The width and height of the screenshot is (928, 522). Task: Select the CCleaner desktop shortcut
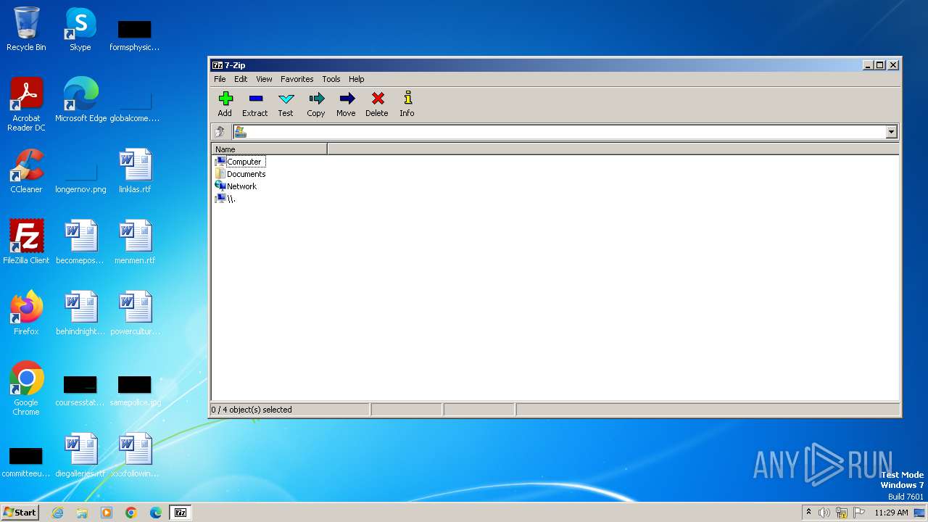click(26, 171)
